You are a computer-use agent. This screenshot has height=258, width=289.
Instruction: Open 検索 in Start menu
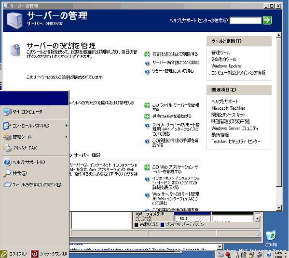point(35,173)
